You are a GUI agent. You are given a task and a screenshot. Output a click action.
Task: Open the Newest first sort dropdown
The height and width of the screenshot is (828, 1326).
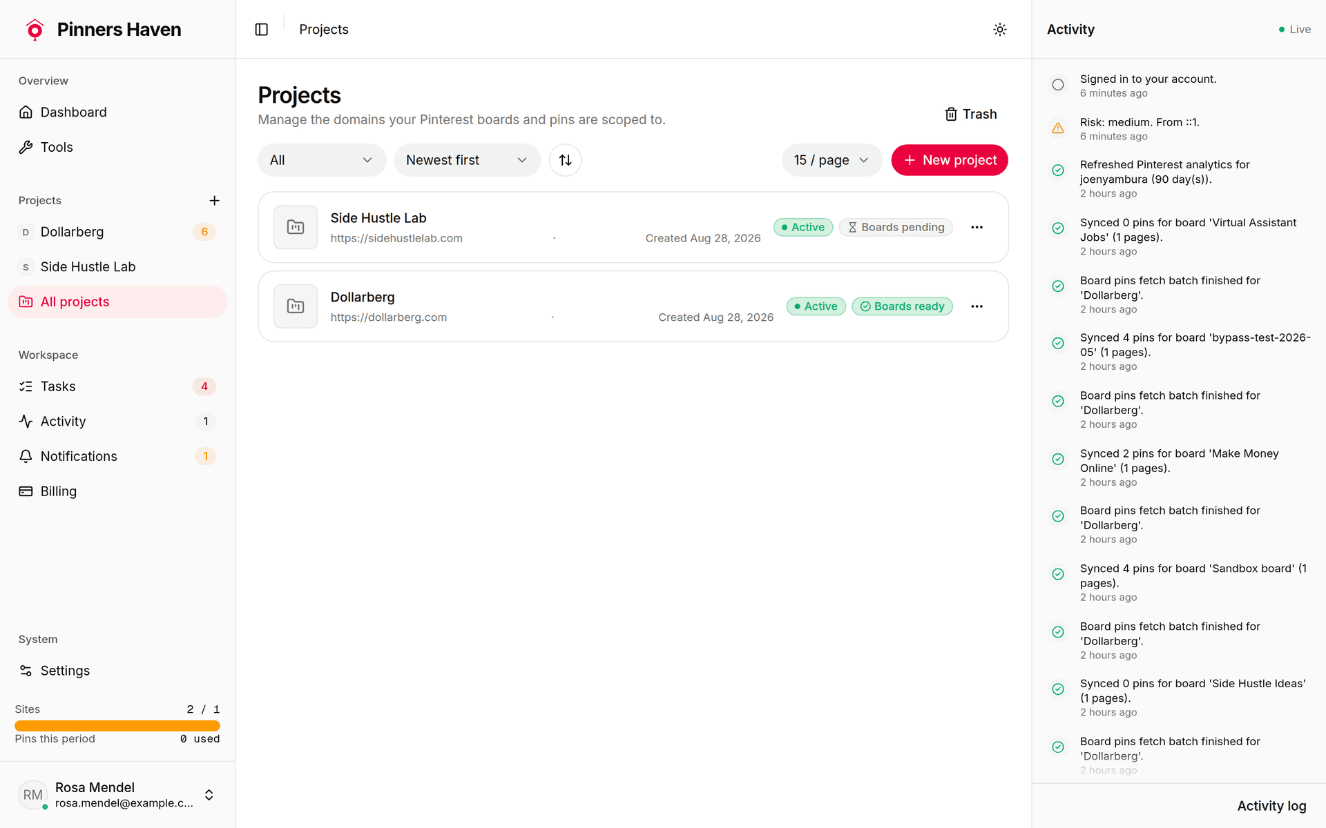tap(467, 160)
